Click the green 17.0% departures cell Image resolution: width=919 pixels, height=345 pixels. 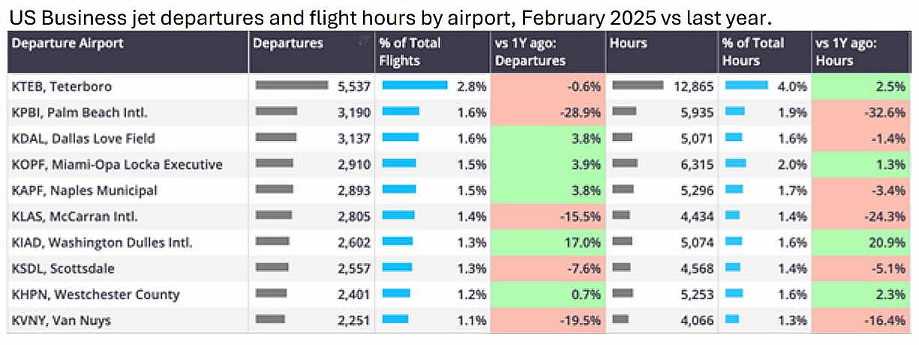pyautogui.click(x=548, y=242)
